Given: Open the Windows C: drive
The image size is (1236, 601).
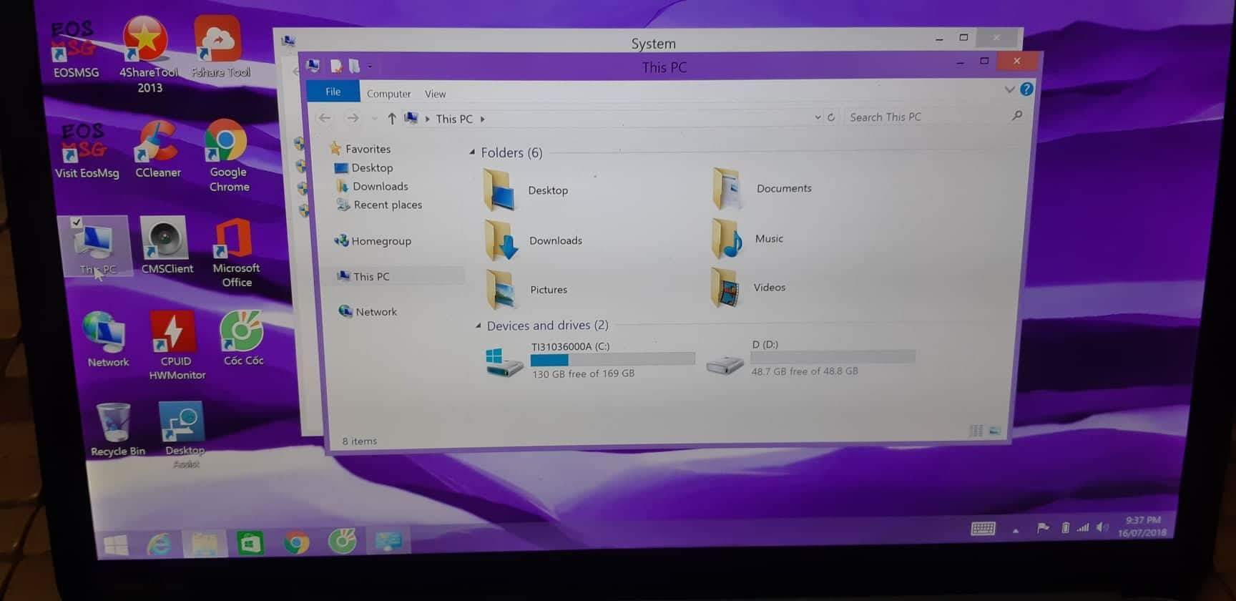Looking at the screenshot, I should click(504, 361).
